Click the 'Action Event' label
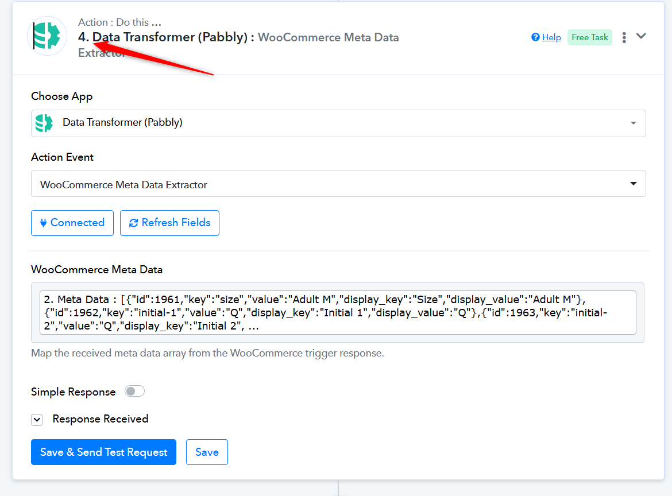672x496 pixels. coord(62,157)
